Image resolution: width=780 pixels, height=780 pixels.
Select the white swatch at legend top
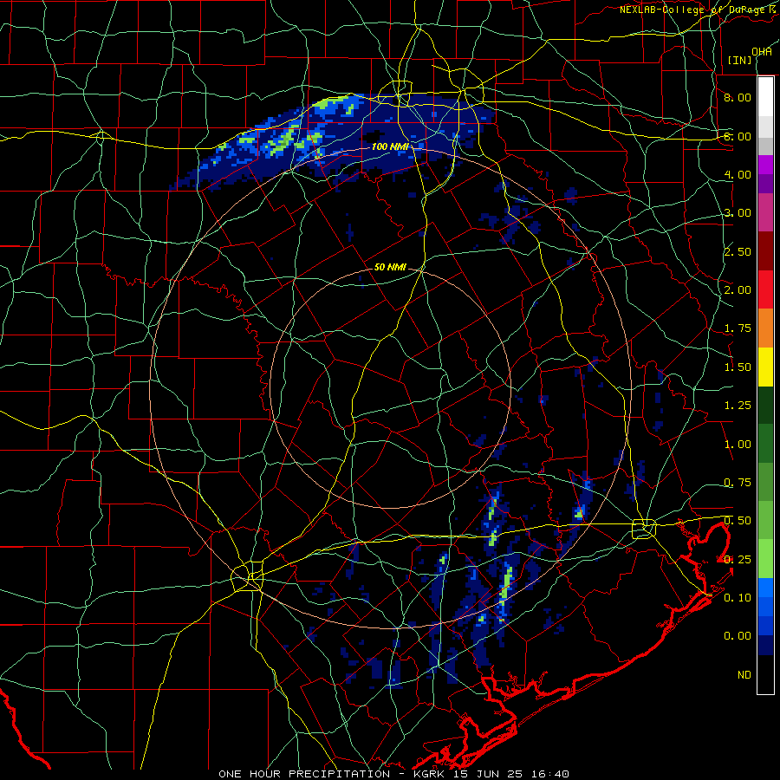coord(765,97)
